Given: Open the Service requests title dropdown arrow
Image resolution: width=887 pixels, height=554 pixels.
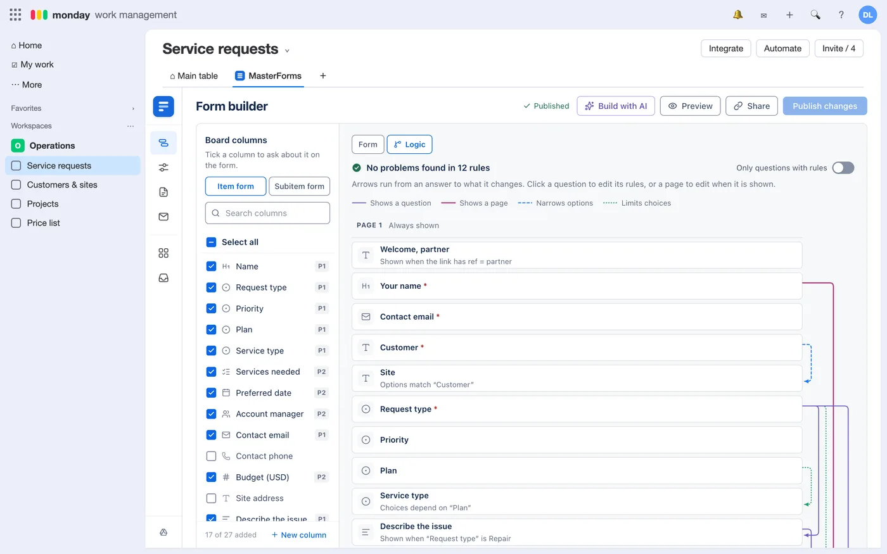Looking at the screenshot, I should (287, 51).
